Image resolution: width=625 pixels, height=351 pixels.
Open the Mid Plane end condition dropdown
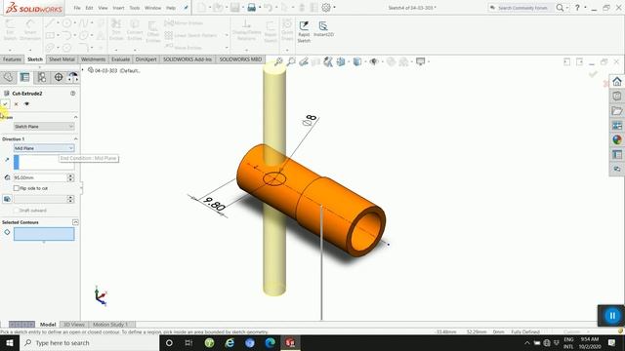click(44, 148)
